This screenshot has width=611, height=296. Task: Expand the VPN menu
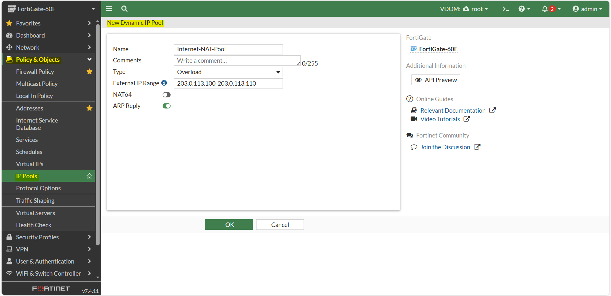coord(48,249)
